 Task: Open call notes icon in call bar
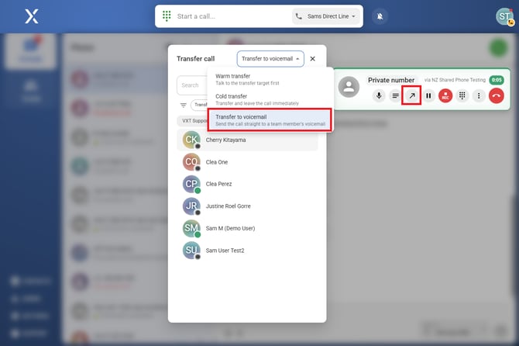tap(395, 95)
